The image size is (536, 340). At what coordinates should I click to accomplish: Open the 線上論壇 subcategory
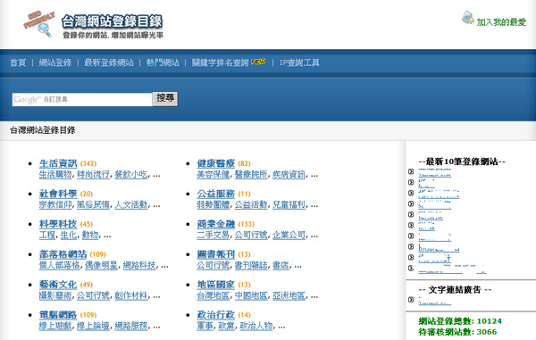pyautogui.click(x=93, y=326)
